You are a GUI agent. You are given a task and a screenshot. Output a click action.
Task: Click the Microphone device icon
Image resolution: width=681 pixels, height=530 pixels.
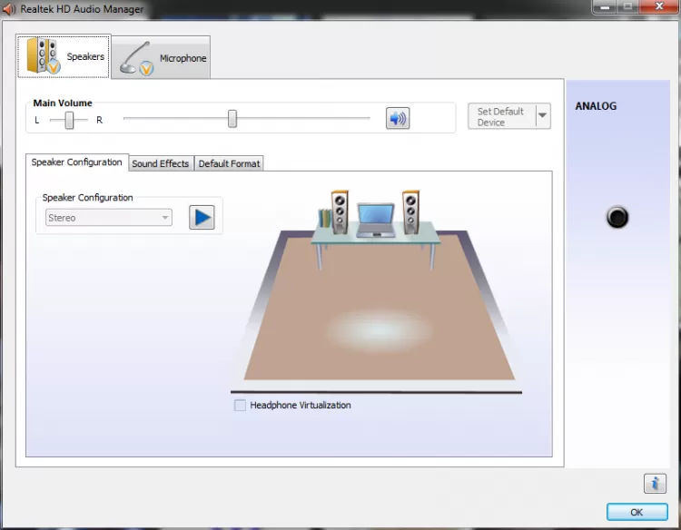pyautogui.click(x=137, y=58)
